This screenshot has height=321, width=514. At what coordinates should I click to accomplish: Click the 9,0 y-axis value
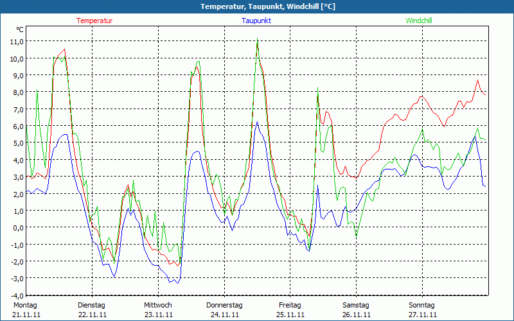(19, 76)
